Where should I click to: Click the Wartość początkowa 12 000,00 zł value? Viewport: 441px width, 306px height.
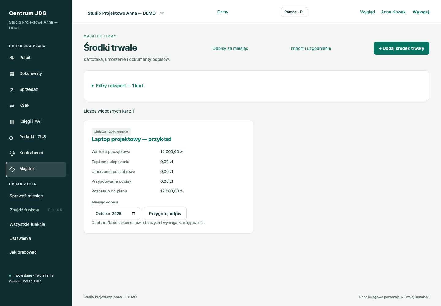click(x=172, y=152)
